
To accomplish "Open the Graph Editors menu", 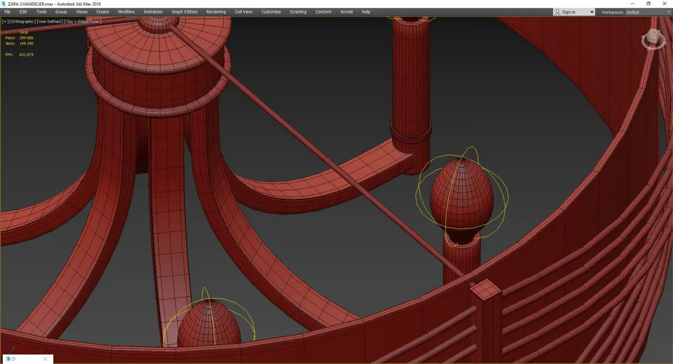I will (x=185, y=12).
